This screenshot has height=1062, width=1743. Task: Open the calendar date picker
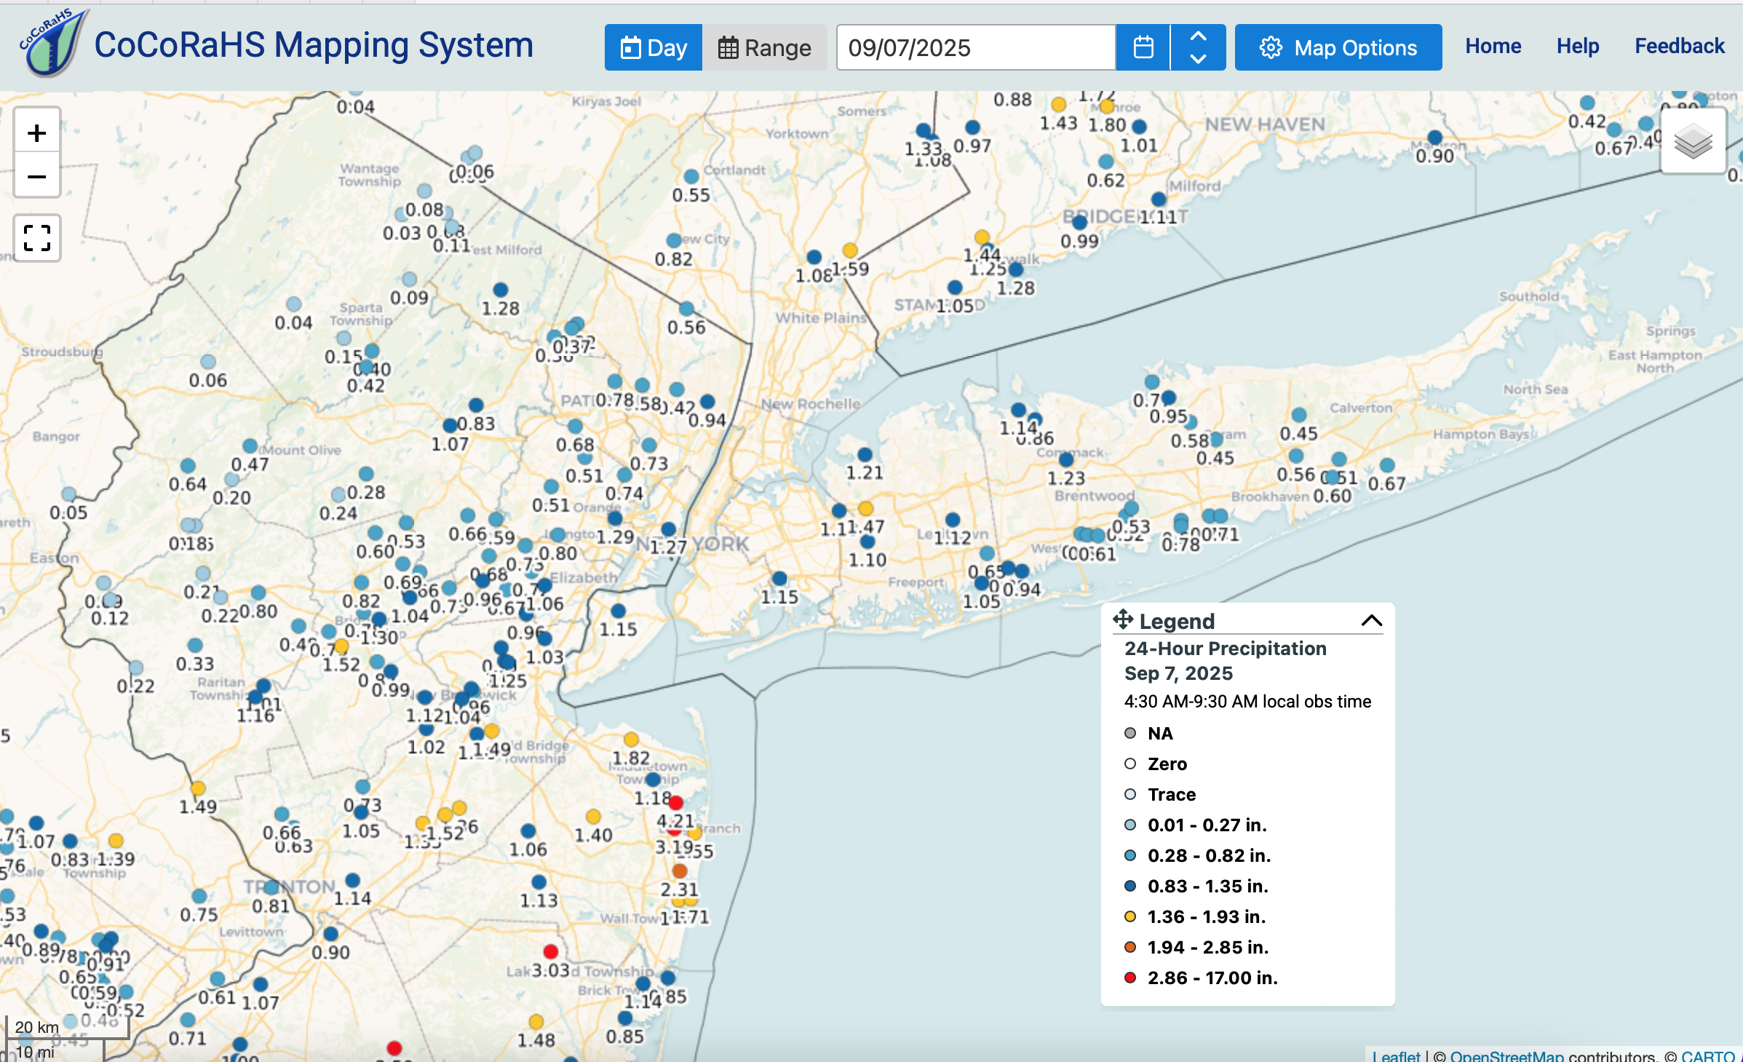point(1143,47)
